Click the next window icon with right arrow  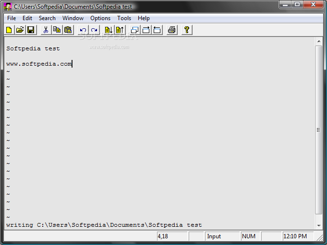coord(146,30)
